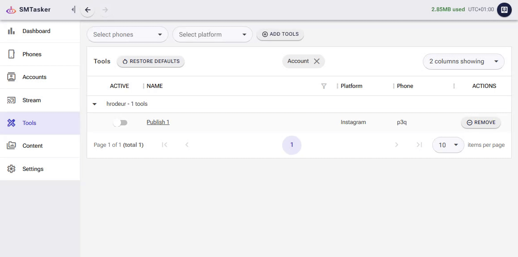Open the Select phones dropdown
This screenshot has width=518, height=257.
[x=127, y=34]
